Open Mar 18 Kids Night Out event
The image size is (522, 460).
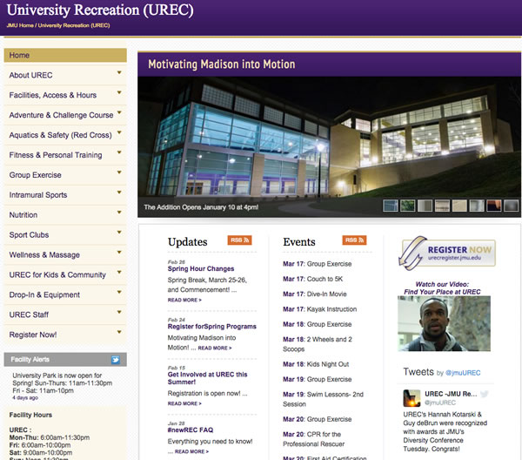click(316, 364)
